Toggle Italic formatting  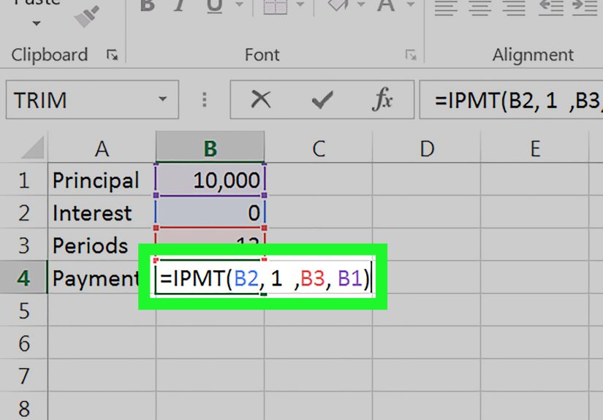point(179,6)
